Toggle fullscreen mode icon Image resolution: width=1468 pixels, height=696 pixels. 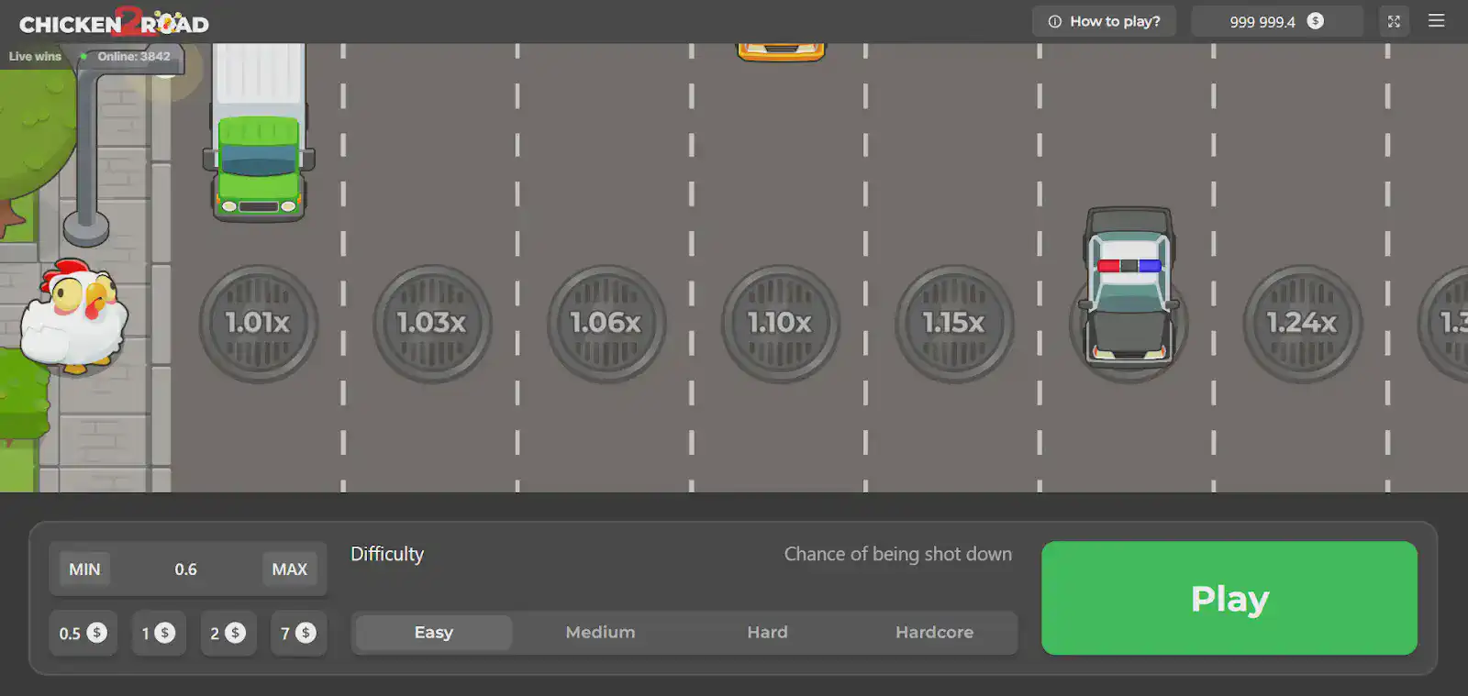click(1394, 21)
